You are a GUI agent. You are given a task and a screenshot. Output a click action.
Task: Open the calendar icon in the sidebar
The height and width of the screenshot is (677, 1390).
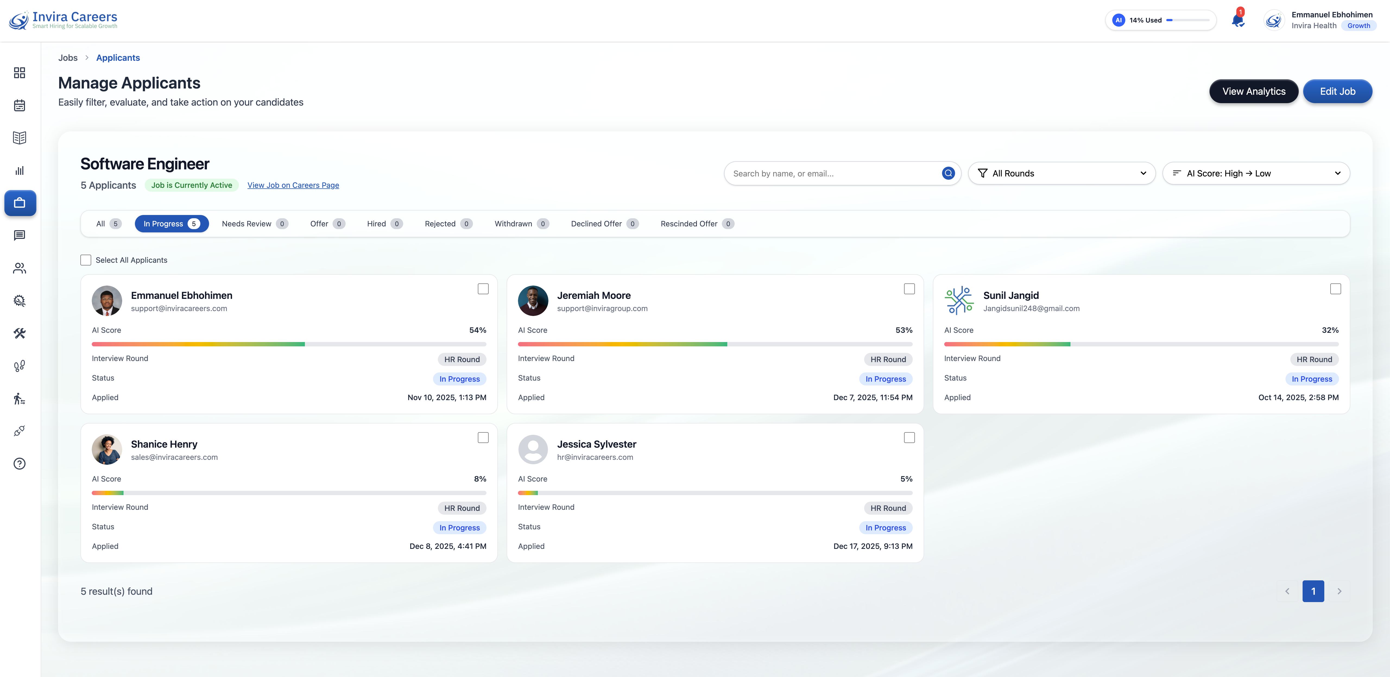click(20, 106)
